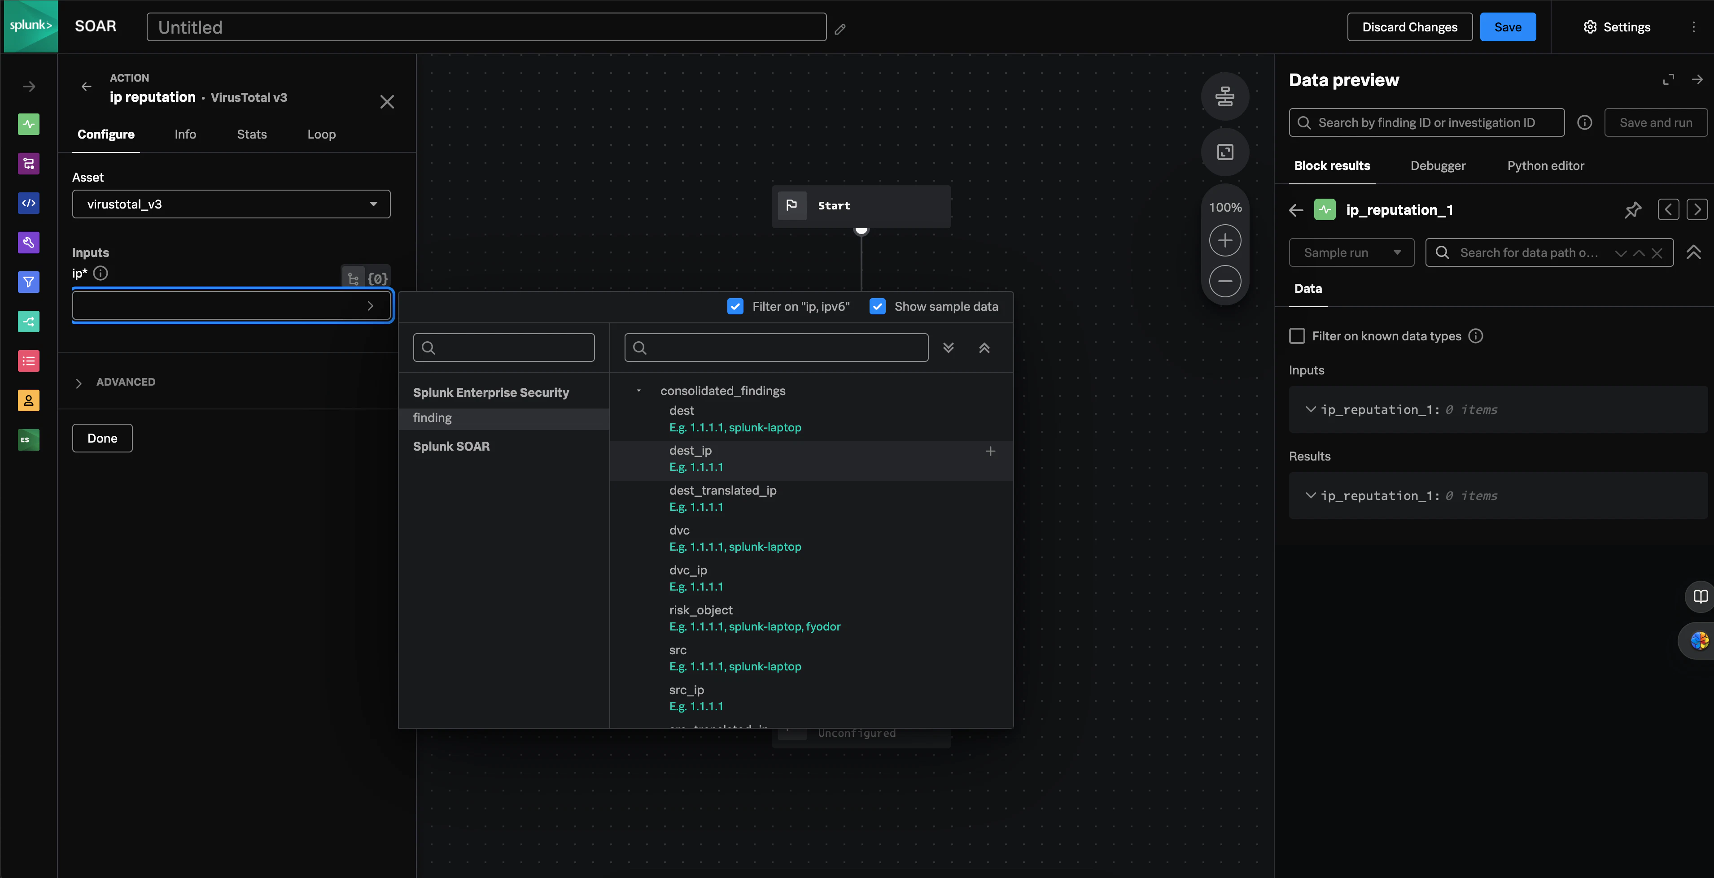The image size is (1714, 878).
Task: Choose the Filter funnel icon in sidebar
Action: 29,282
